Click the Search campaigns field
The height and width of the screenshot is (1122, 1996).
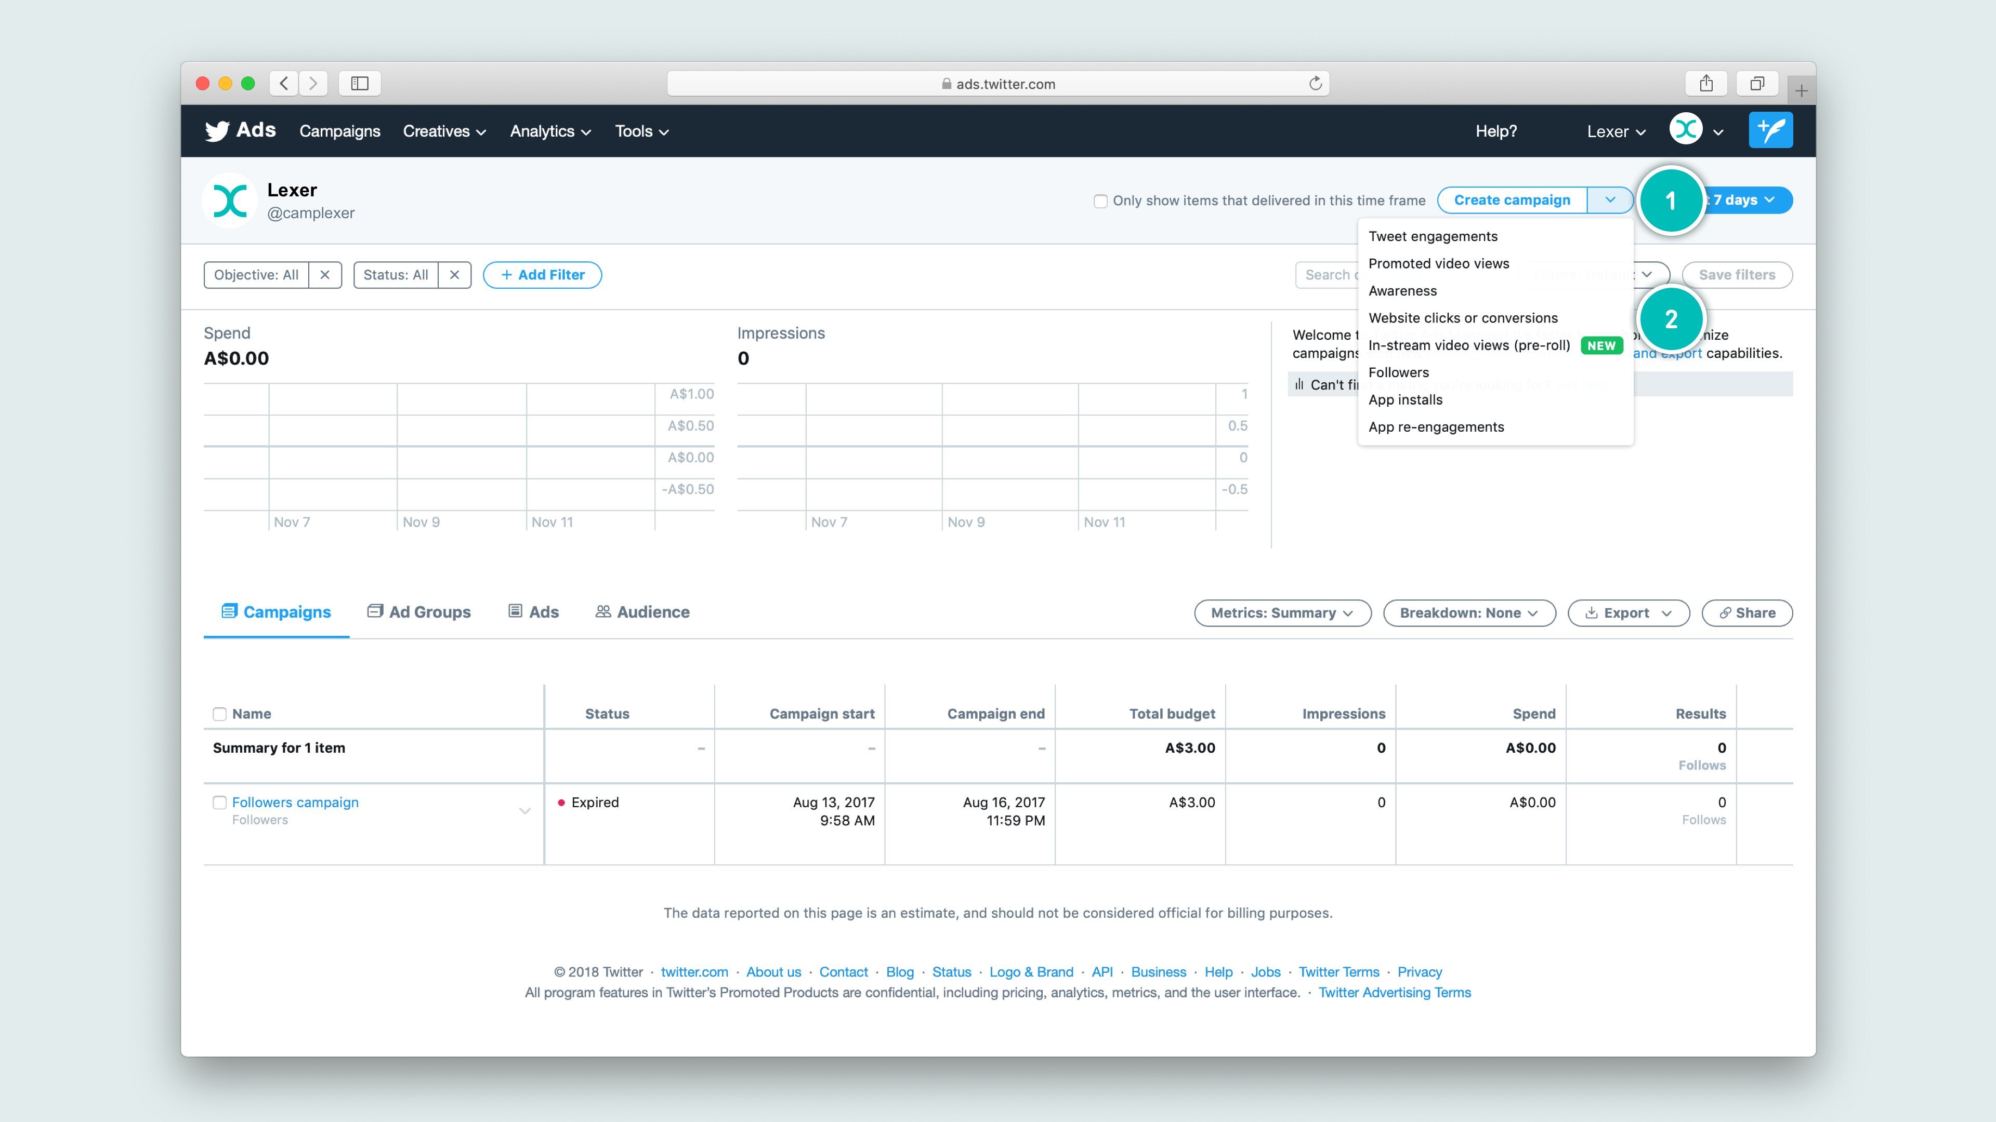tap(1327, 275)
